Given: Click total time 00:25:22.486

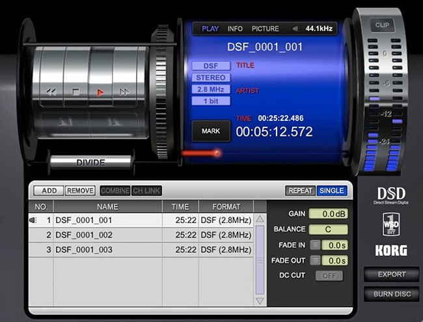Looking at the screenshot, I should click(x=281, y=118).
